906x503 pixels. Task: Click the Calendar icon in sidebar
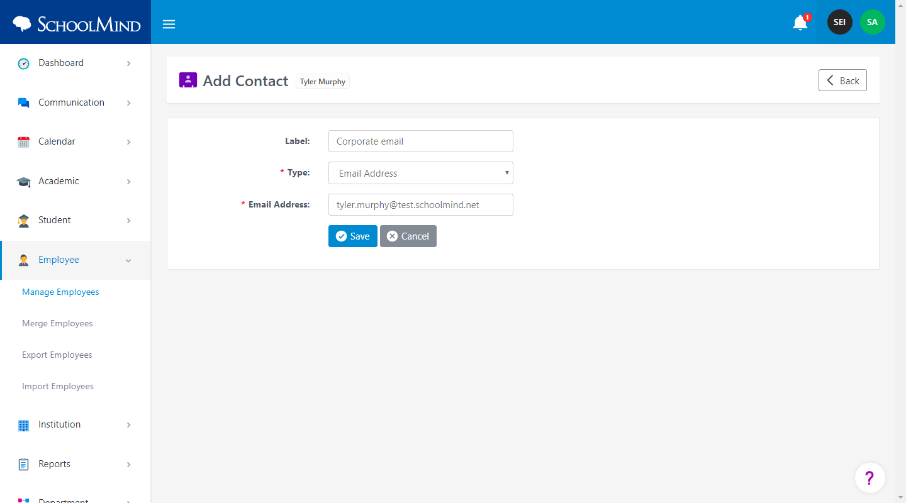[x=24, y=142]
